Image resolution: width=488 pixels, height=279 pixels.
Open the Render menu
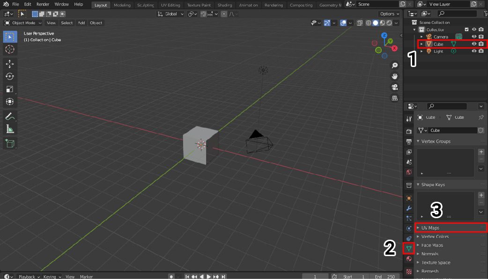(43, 4)
